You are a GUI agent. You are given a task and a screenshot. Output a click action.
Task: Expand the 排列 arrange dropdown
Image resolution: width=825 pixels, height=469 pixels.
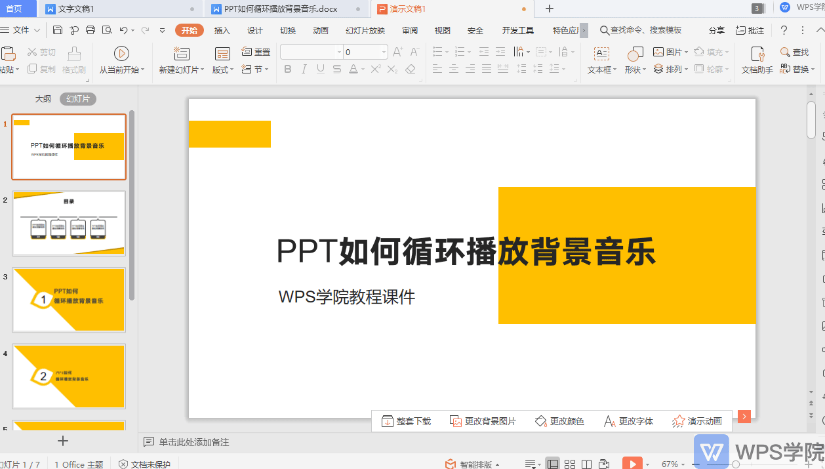point(671,69)
